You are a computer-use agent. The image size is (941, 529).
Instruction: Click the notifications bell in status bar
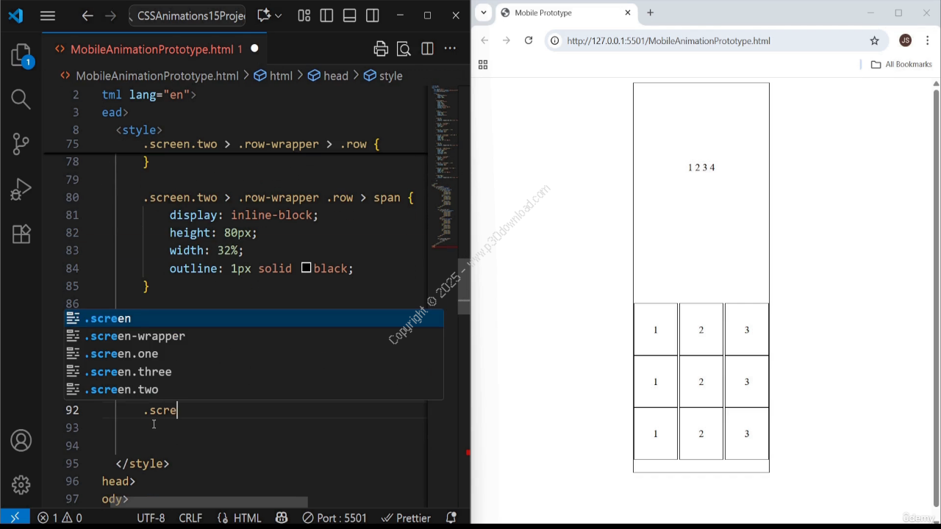pos(453,518)
